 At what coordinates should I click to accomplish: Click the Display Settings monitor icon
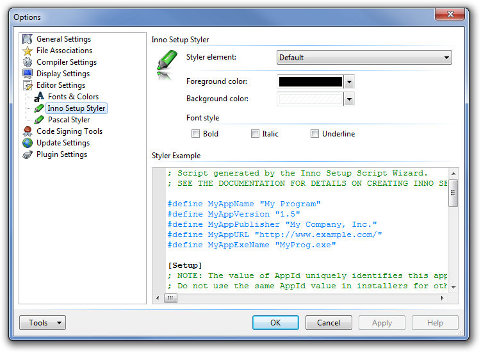click(x=28, y=74)
